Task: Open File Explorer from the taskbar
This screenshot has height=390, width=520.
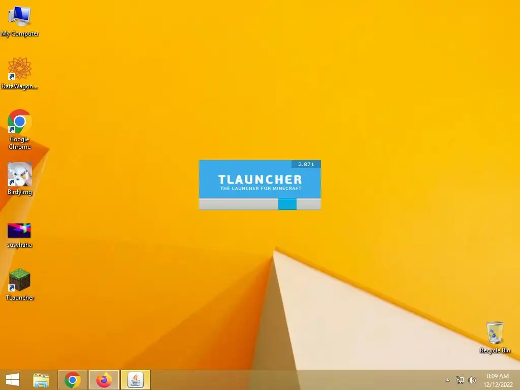Action: pyautogui.click(x=41, y=380)
